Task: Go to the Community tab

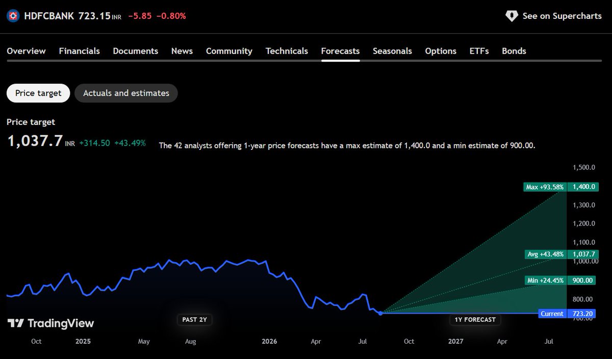Action: pos(229,51)
